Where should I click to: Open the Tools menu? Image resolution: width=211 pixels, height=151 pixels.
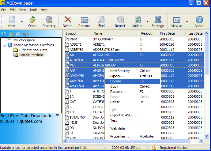coord(33,10)
